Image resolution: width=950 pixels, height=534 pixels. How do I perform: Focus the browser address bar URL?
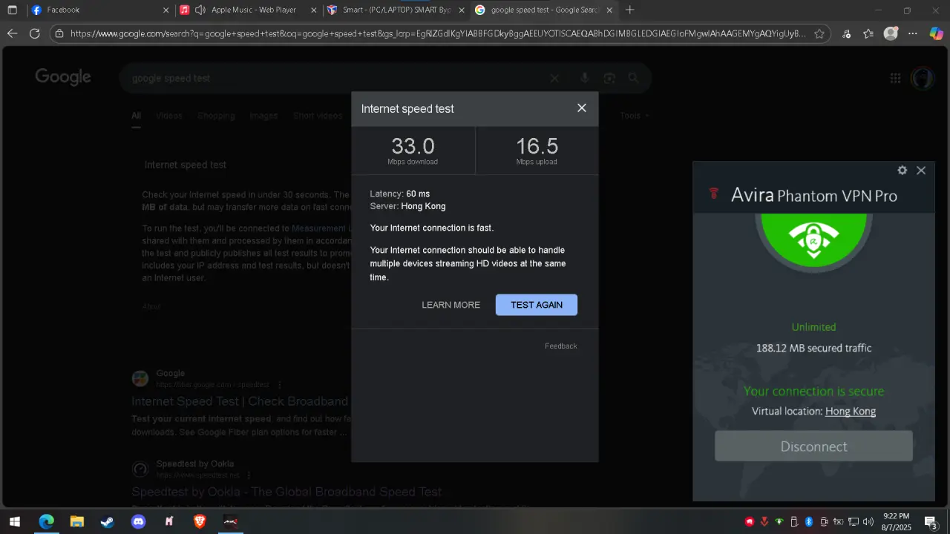[438, 33]
